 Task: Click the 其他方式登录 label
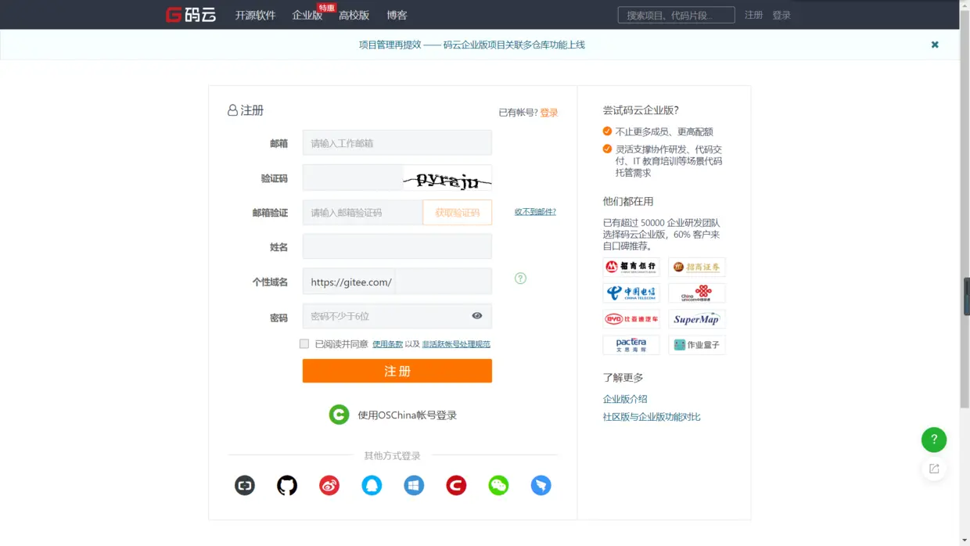pos(392,455)
